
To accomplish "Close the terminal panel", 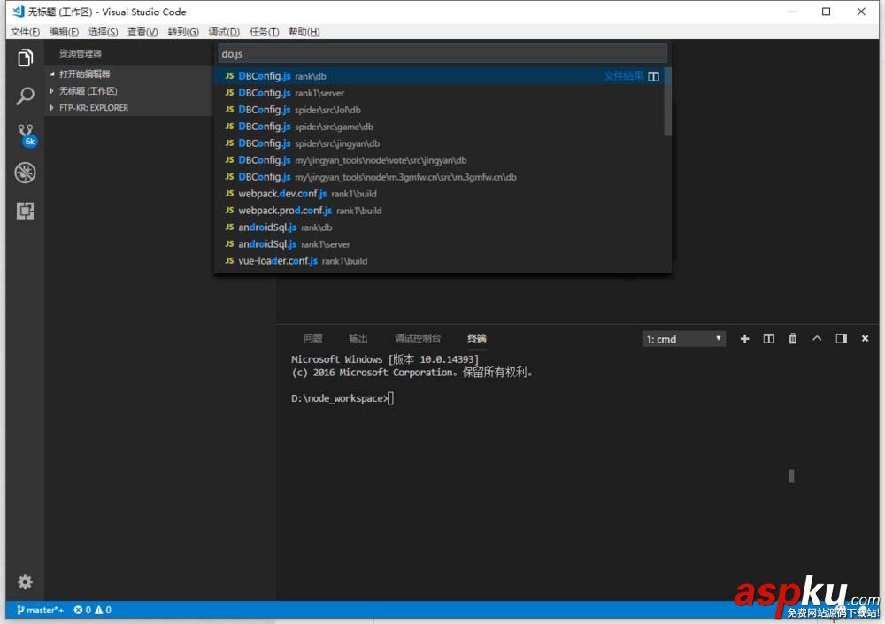I will click(865, 338).
